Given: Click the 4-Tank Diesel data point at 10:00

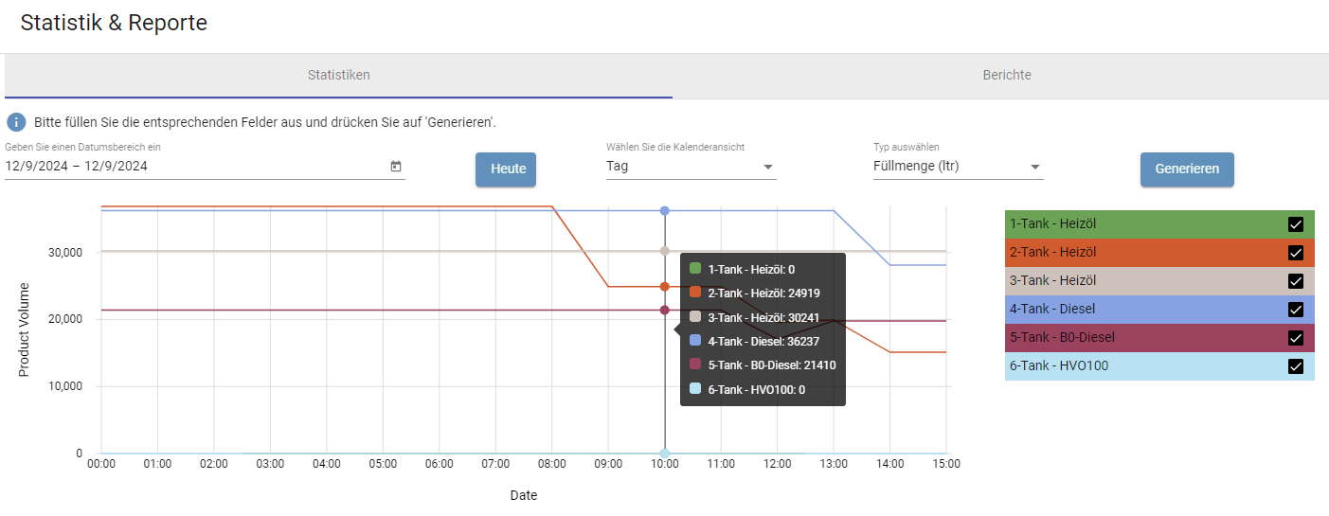Looking at the screenshot, I should pyautogui.click(x=665, y=210).
